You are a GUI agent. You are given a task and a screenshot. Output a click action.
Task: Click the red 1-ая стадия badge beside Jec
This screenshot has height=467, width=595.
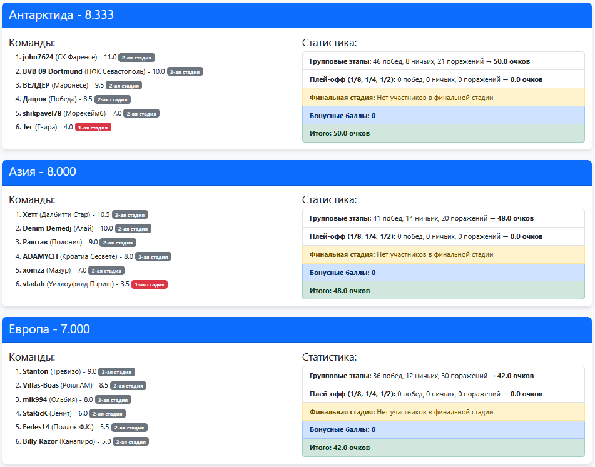[93, 128]
